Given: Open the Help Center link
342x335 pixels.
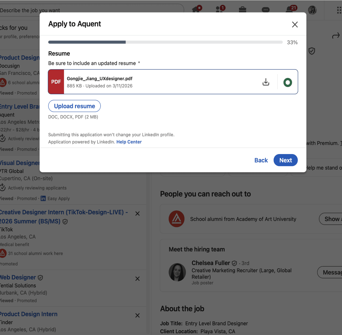Looking at the screenshot, I should [x=129, y=142].
